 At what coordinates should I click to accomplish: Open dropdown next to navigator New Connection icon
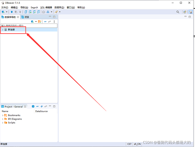[x=36, y=22]
